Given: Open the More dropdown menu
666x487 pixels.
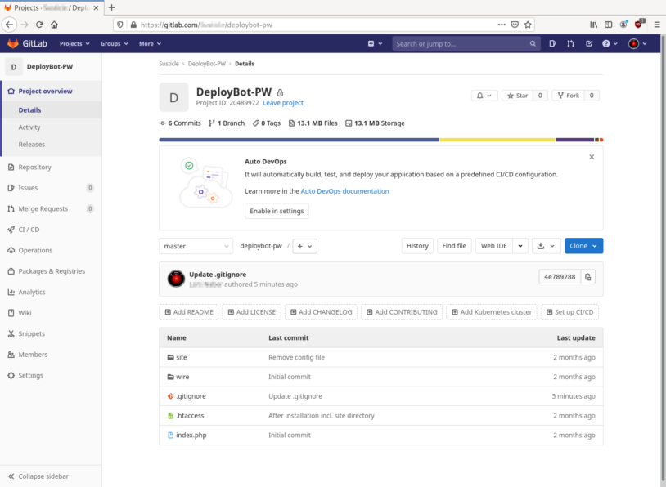Looking at the screenshot, I should [150, 43].
